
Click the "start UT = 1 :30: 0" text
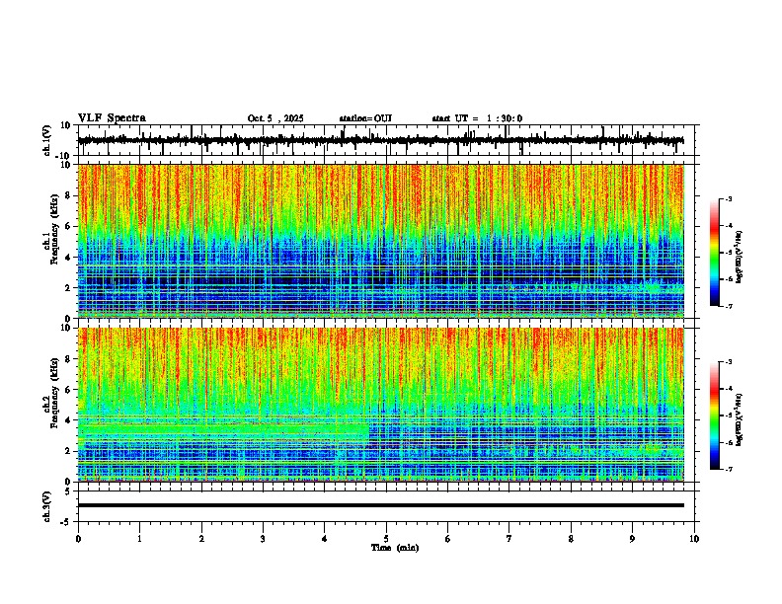tap(477, 118)
